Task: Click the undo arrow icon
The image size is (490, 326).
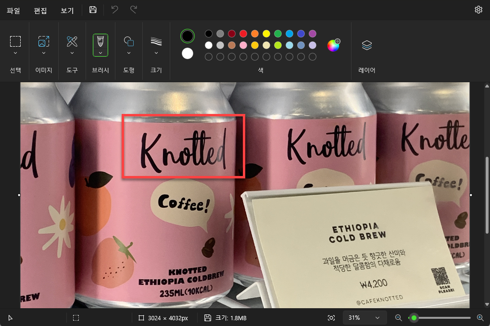Action: pos(115,10)
